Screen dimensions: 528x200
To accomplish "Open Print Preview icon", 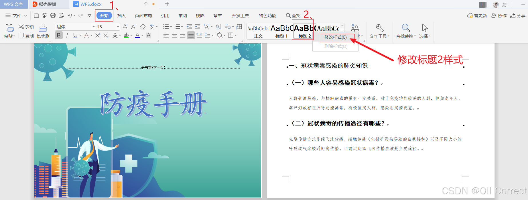I will coord(61,15).
